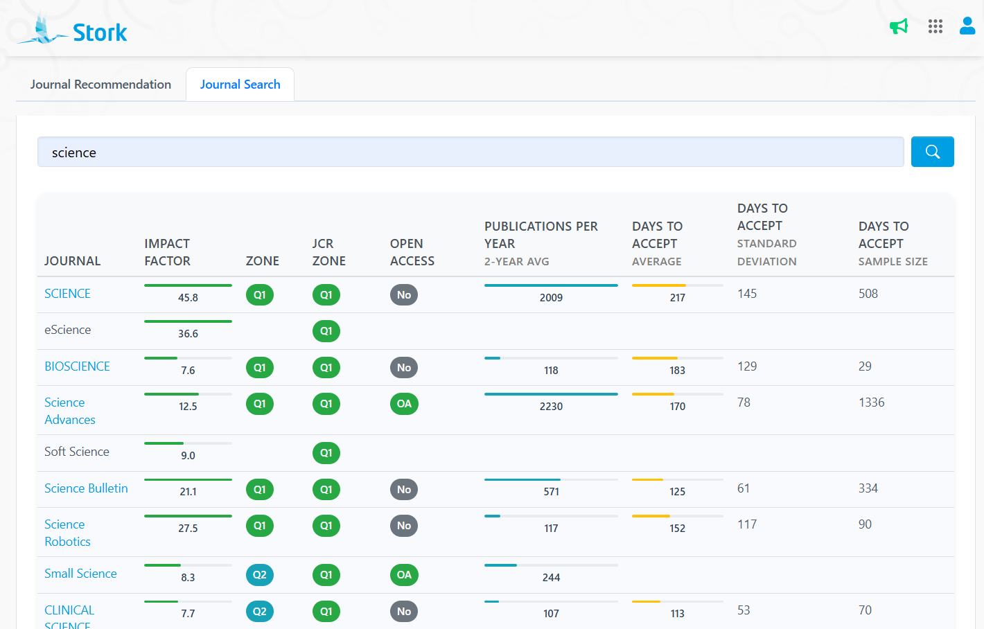Click the blue magnifier search button
984x629 pixels.
point(932,152)
